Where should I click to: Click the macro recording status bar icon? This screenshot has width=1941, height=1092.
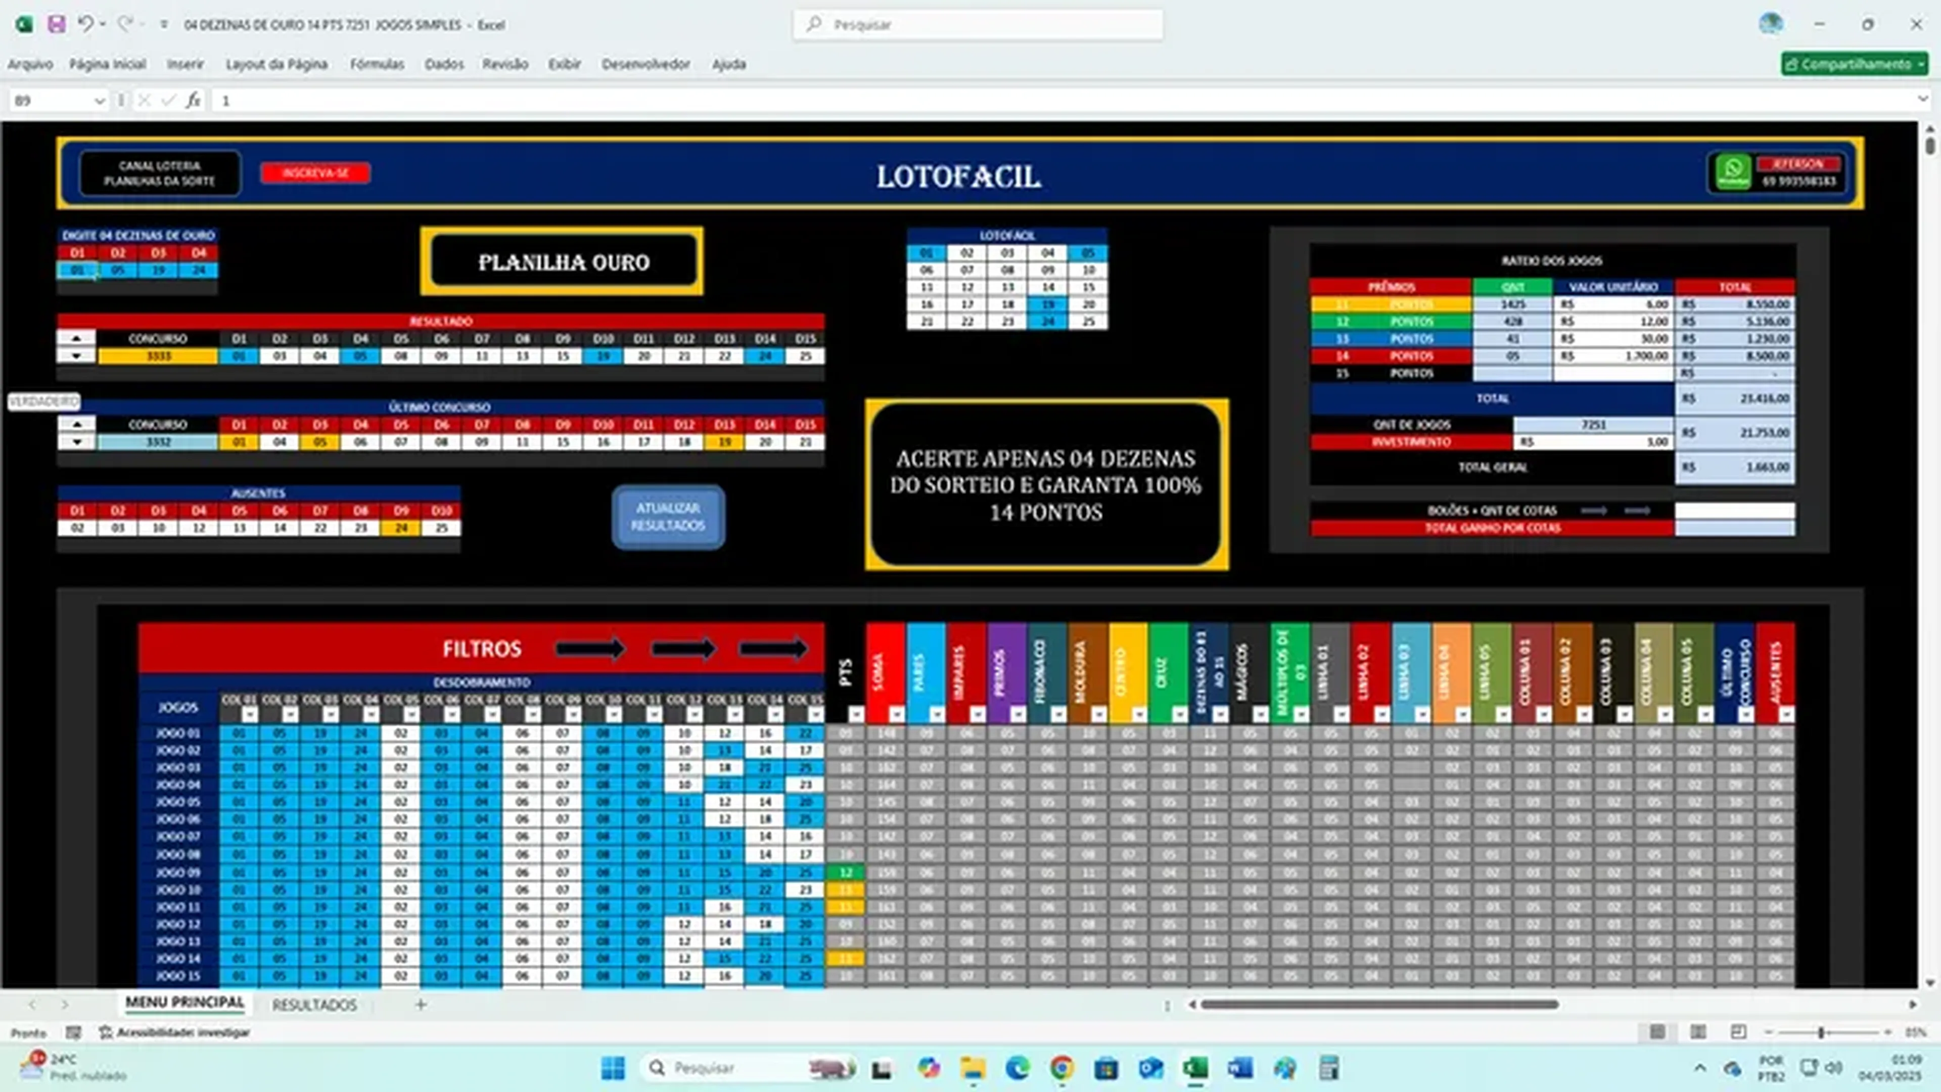click(73, 1032)
